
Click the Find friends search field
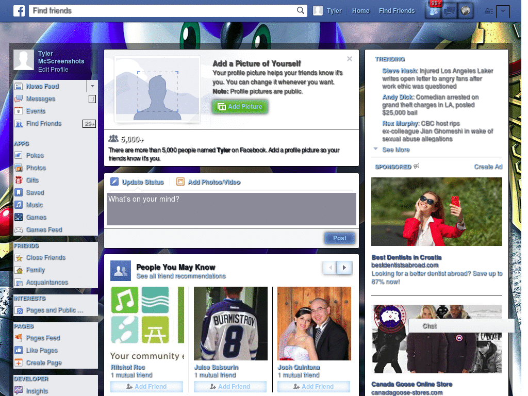168,11
